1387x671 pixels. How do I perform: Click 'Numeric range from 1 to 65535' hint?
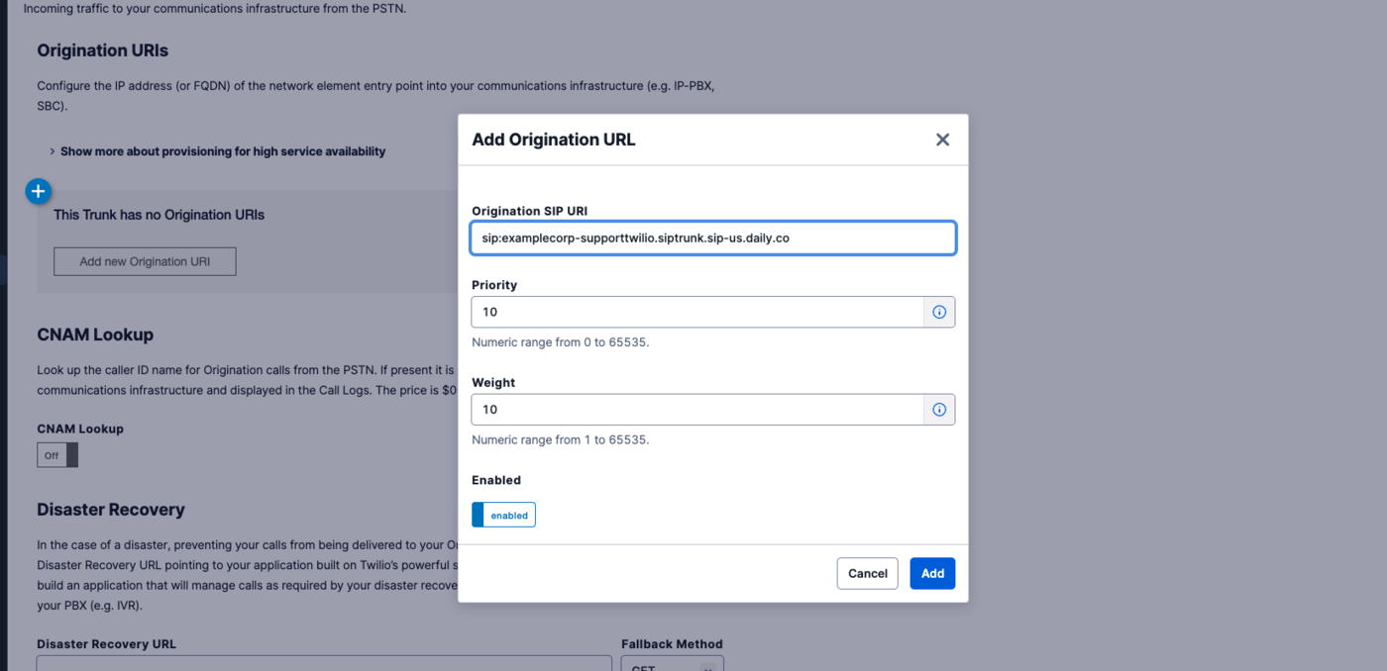tap(560, 440)
